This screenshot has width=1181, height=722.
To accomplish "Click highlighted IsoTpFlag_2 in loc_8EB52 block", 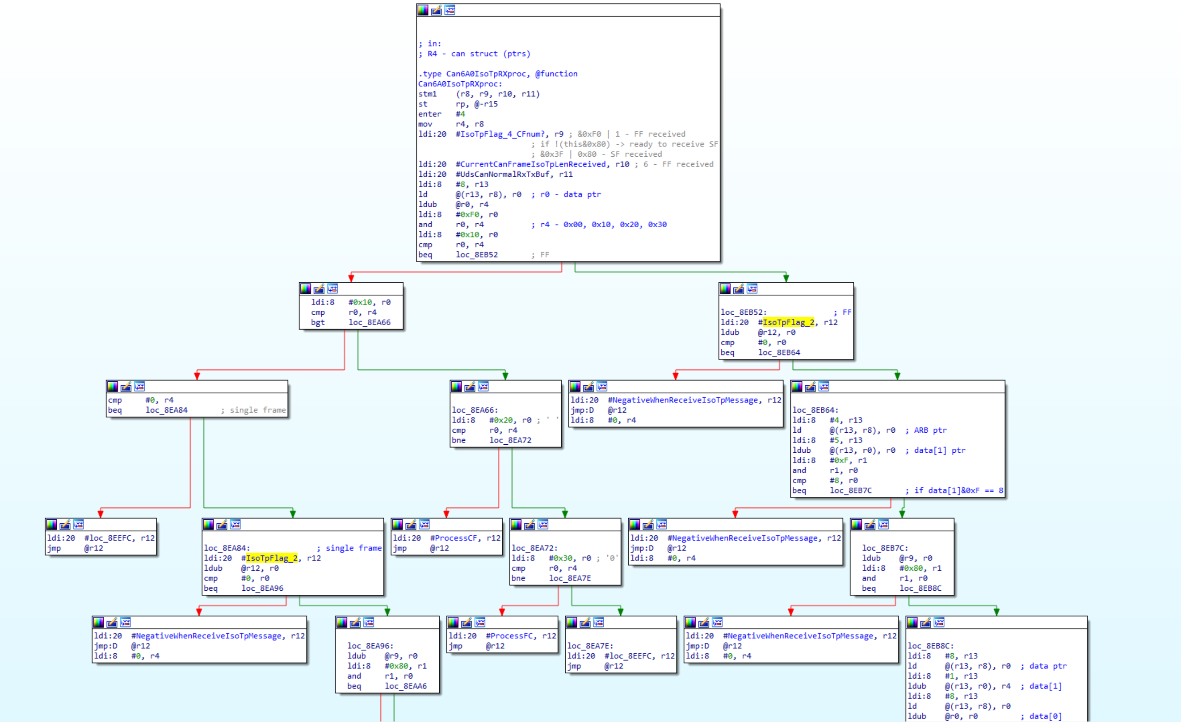I will pyautogui.click(x=788, y=322).
